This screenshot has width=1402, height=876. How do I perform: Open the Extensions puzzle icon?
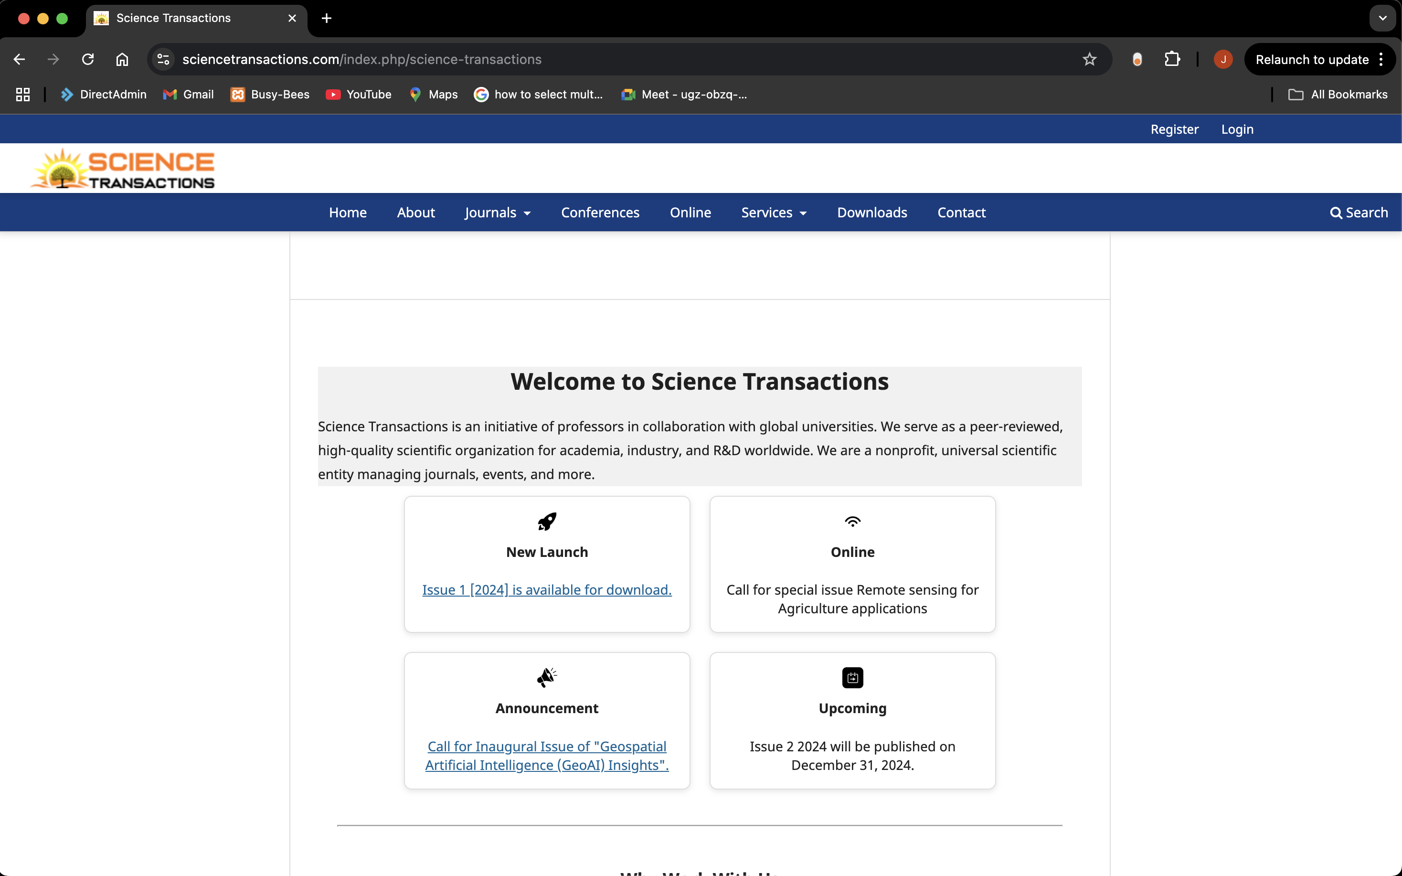pyautogui.click(x=1172, y=59)
